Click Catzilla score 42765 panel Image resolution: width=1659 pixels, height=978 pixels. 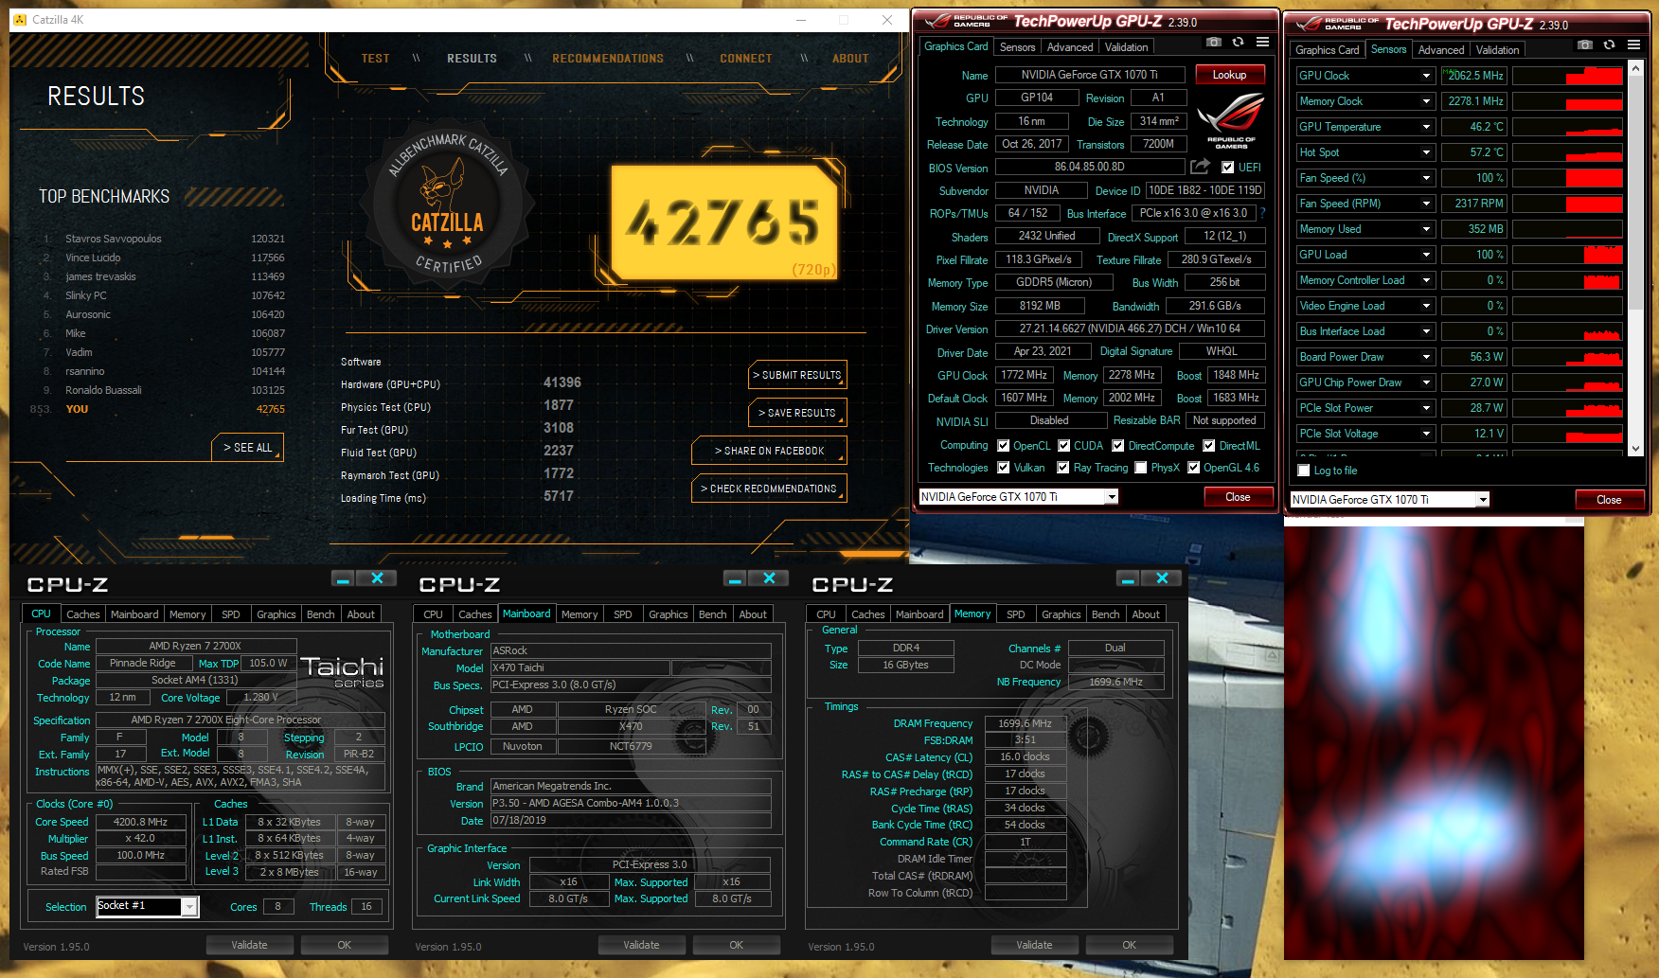(x=724, y=223)
